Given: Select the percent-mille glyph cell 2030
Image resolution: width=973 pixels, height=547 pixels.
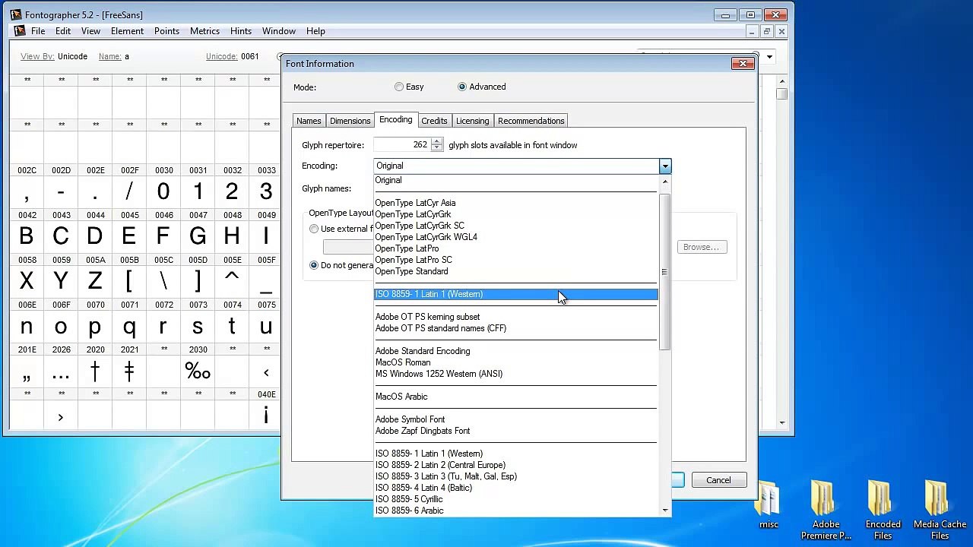Looking at the screenshot, I should [198, 372].
